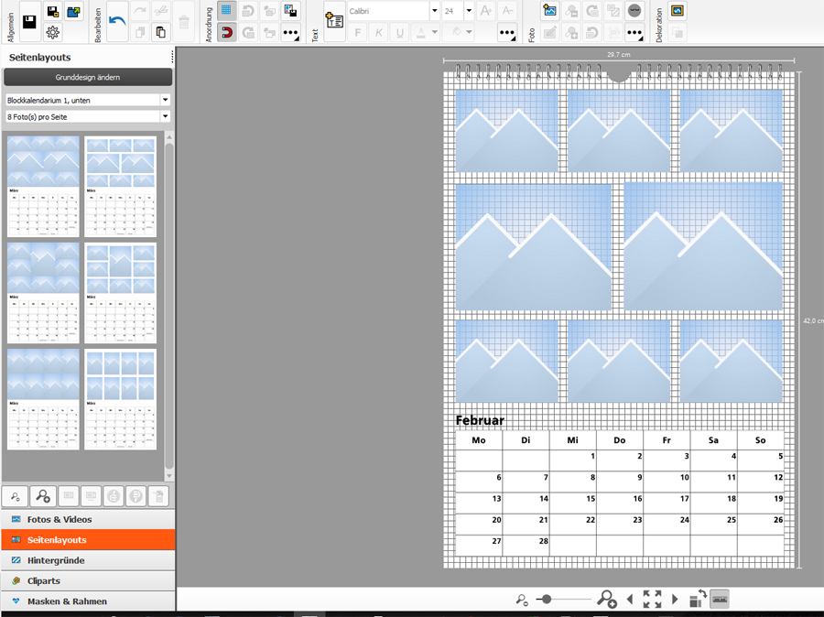Image resolution: width=824 pixels, height=617 pixels.
Task: Open the Masken & Rahmen section
Action: (88, 601)
